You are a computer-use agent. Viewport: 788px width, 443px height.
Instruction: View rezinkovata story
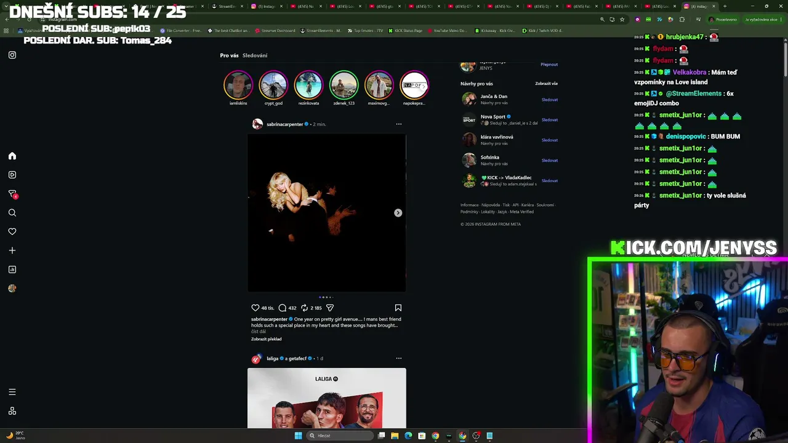pos(308,86)
